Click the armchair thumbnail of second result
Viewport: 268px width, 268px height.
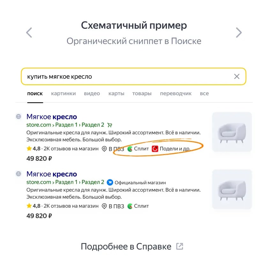(x=232, y=189)
